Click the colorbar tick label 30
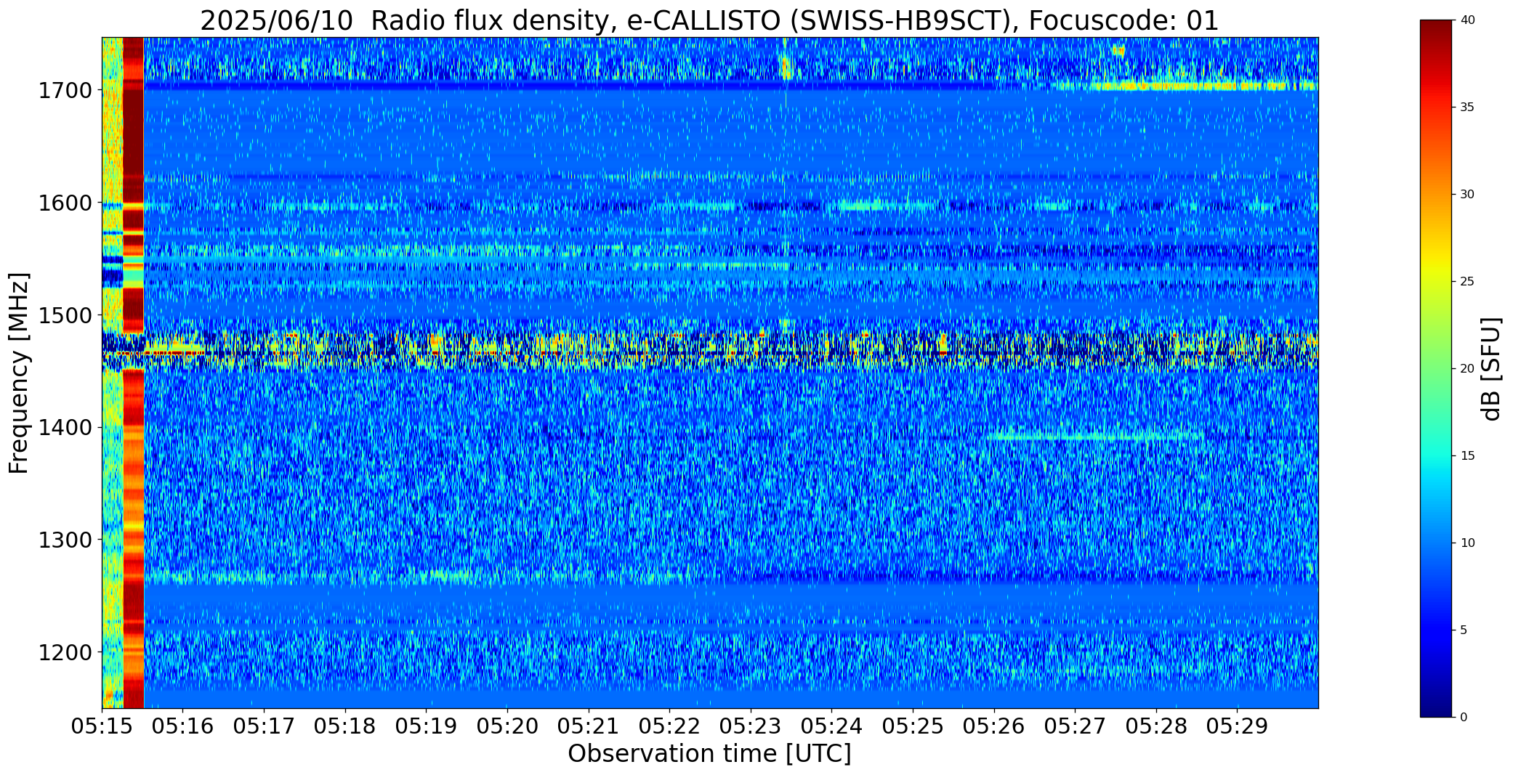1513x775 pixels. pos(1467,195)
